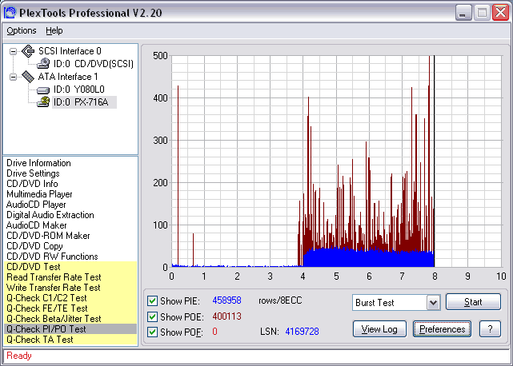
Task: Click the Ready status bar text
Action: click(19, 356)
